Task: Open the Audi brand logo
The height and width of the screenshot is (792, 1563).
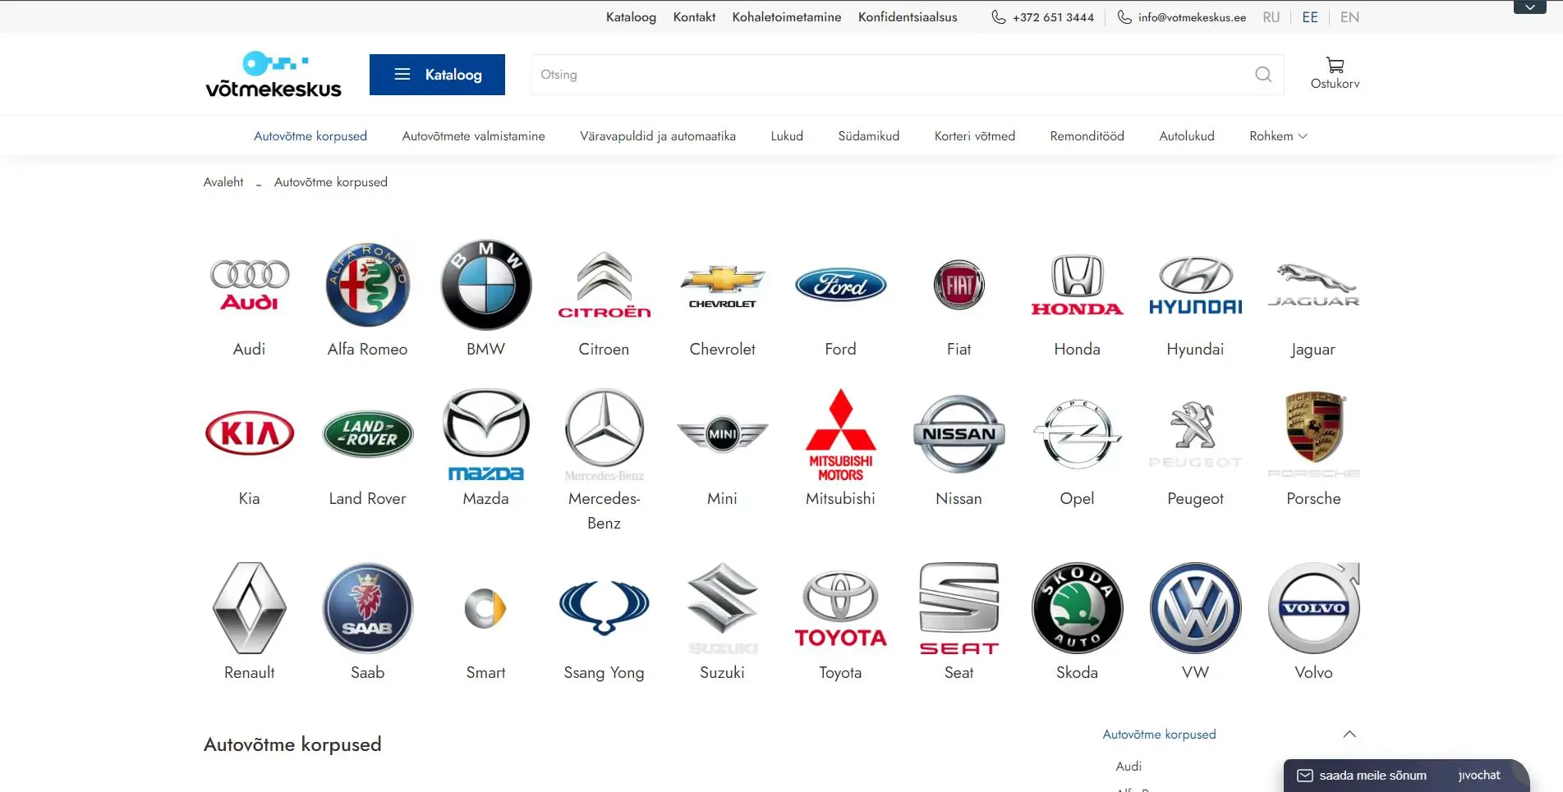Action: 250,285
